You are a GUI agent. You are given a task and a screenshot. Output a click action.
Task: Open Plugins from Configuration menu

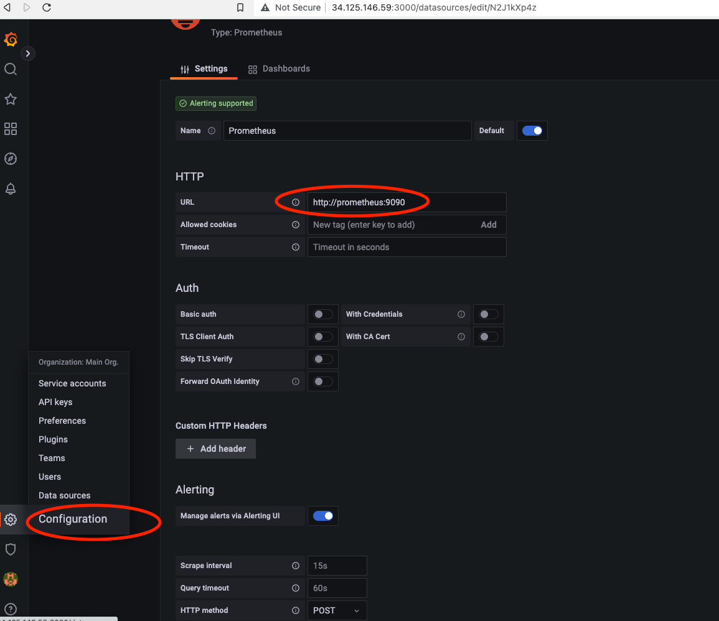click(x=54, y=439)
